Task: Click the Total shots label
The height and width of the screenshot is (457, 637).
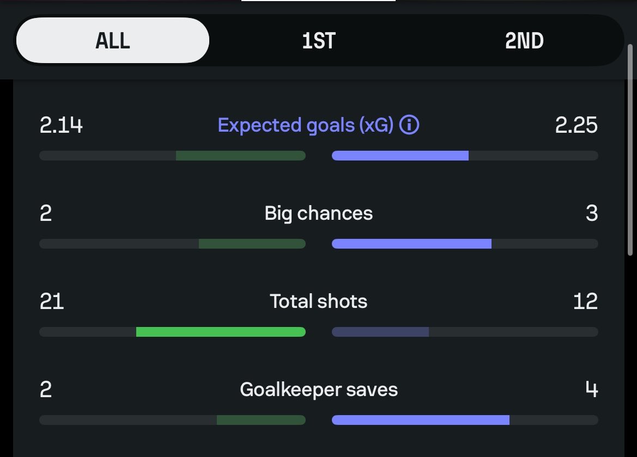Action: (x=318, y=301)
